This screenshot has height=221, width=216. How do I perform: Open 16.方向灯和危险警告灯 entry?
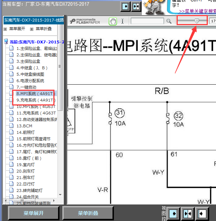click(x=37, y=145)
